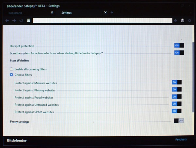Click the vertical scrollbar
The height and width of the screenshot is (148, 196).
tap(193, 77)
